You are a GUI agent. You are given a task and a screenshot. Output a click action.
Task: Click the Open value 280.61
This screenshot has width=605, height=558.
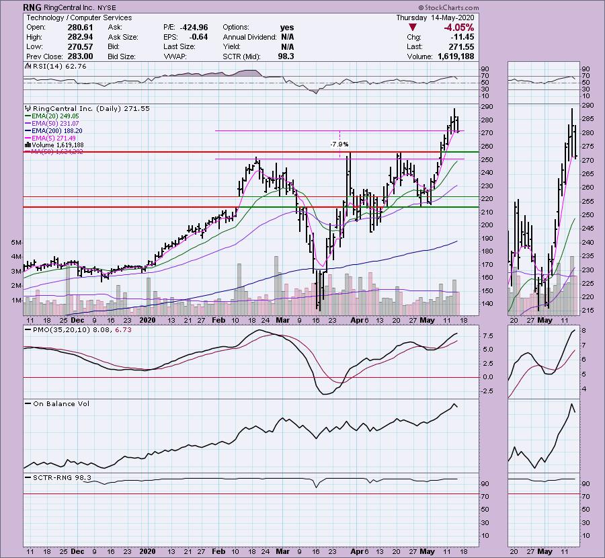point(80,28)
